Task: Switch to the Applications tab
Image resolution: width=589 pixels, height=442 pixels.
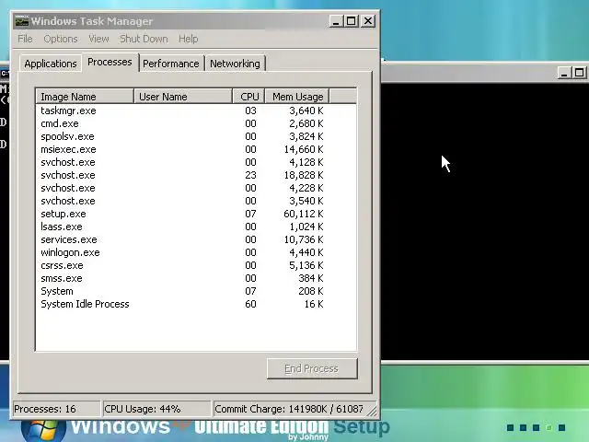Action: (51, 64)
